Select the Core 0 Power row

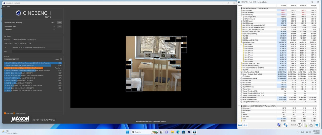click(277, 46)
